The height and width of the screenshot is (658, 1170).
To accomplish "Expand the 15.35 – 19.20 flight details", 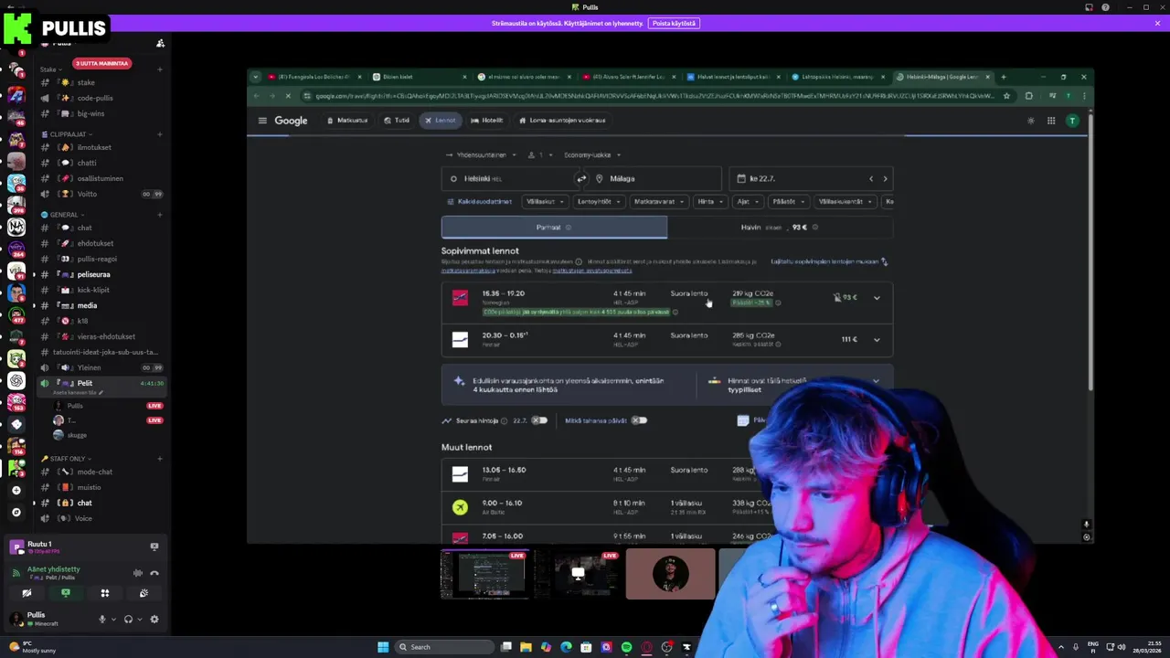I will click(x=877, y=298).
